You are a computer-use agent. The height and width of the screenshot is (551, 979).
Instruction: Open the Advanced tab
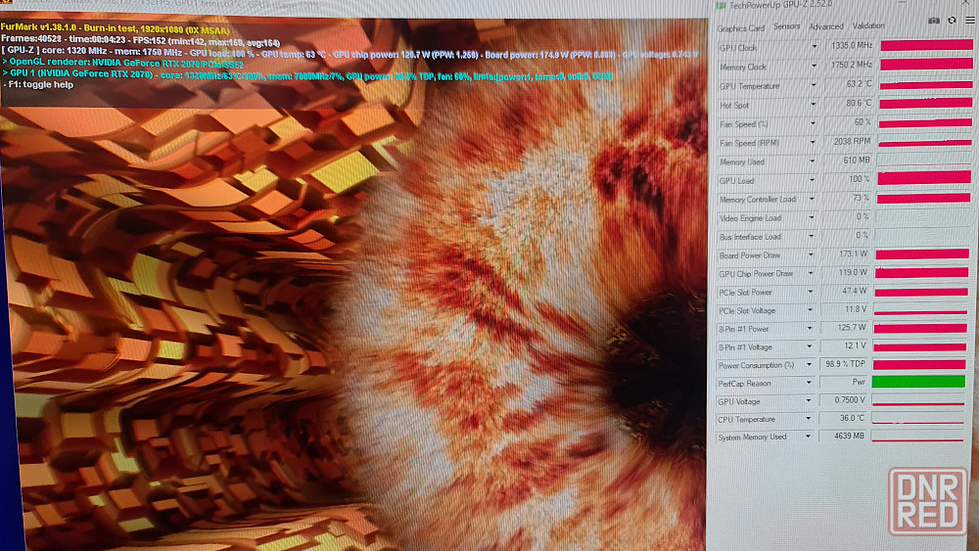[x=825, y=26]
